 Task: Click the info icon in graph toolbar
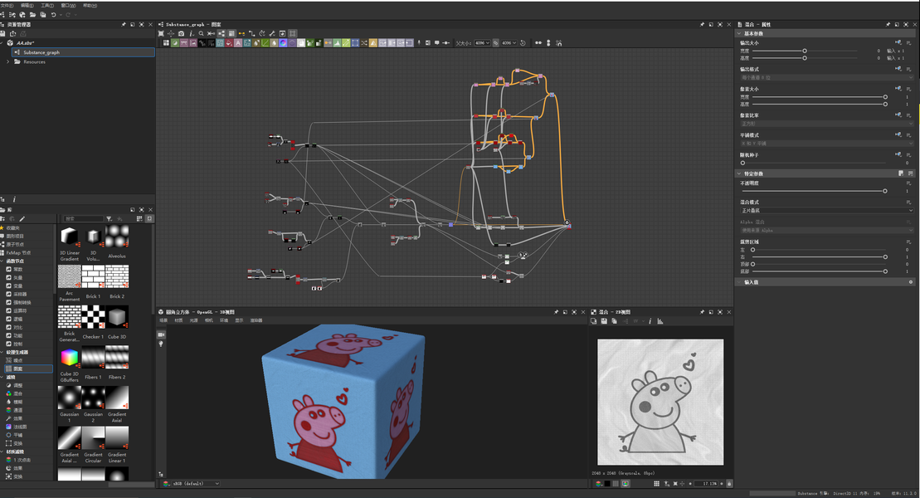pyautogui.click(x=191, y=33)
